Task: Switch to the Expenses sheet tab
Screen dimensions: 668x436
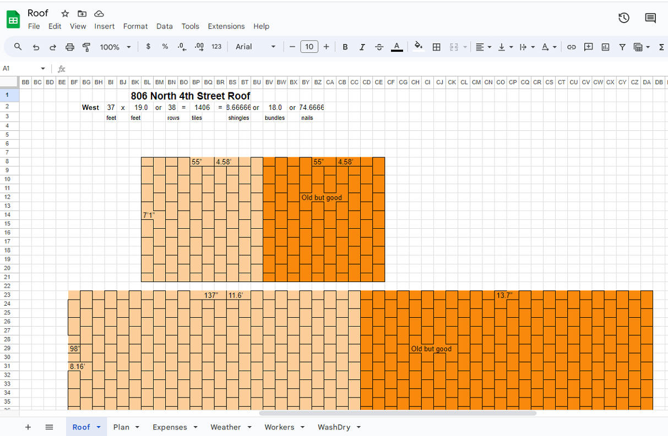Action: (x=170, y=427)
